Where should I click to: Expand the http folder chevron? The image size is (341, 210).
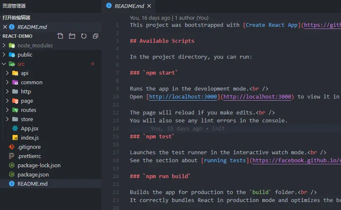coord(7,91)
